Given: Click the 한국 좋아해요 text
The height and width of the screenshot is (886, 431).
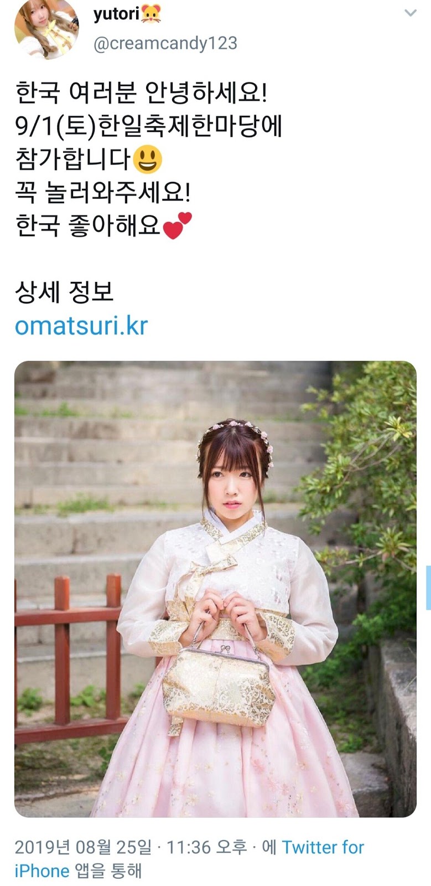Looking at the screenshot, I should click(88, 225).
